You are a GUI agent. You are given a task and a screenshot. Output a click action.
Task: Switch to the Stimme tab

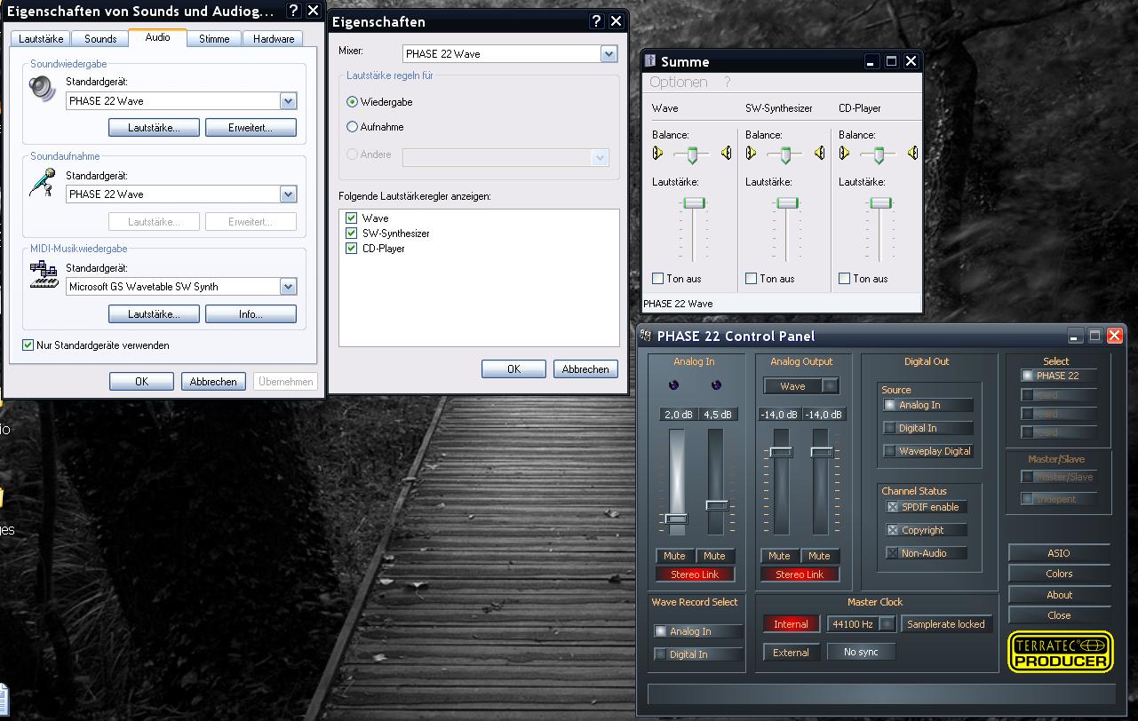(214, 39)
